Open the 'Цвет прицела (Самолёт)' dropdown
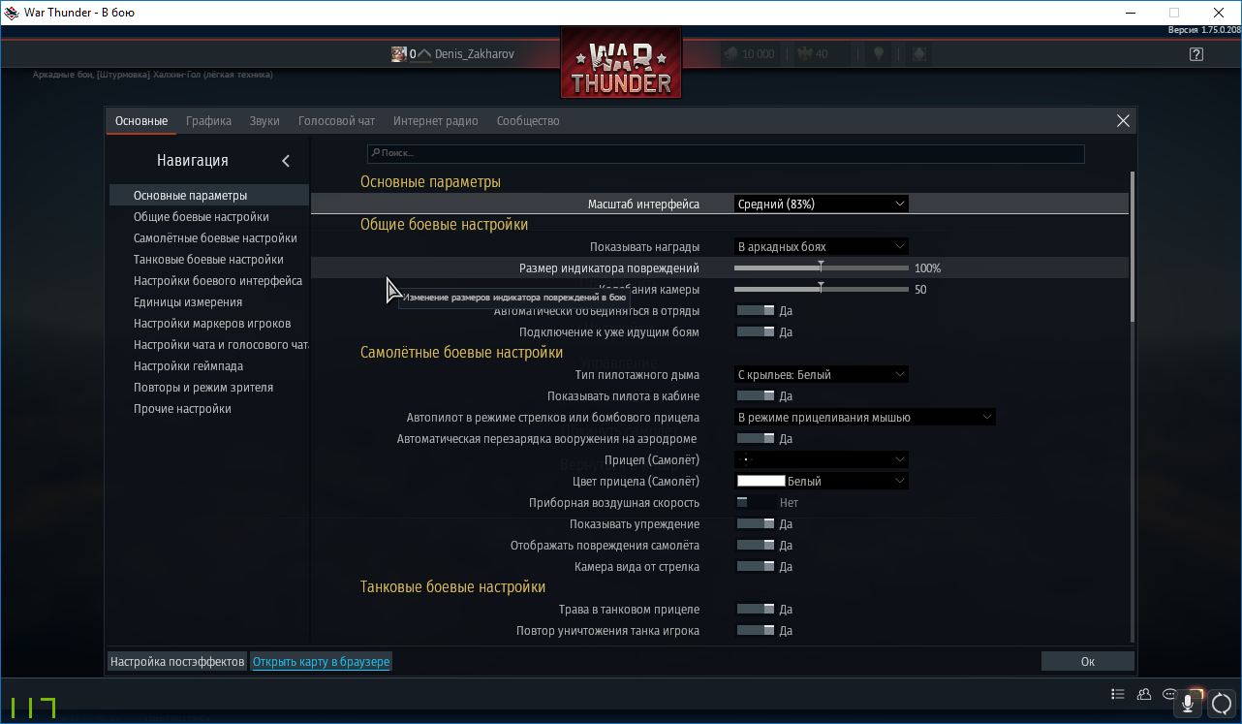This screenshot has width=1242, height=724. click(x=822, y=482)
